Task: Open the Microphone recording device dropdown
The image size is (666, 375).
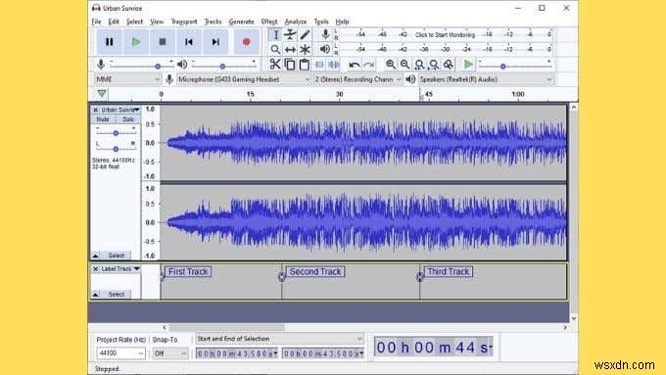Action: 243,79
